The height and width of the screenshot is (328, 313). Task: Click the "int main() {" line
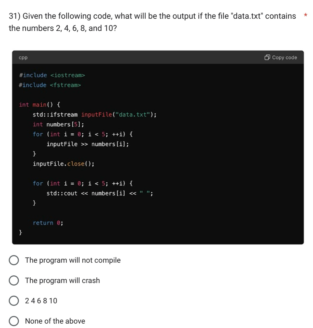pos(40,105)
